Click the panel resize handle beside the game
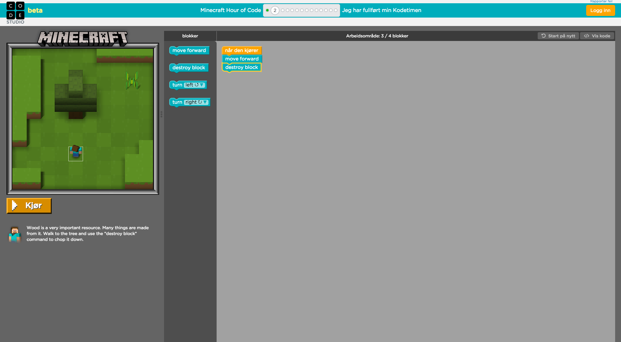 tap(161, 114)
